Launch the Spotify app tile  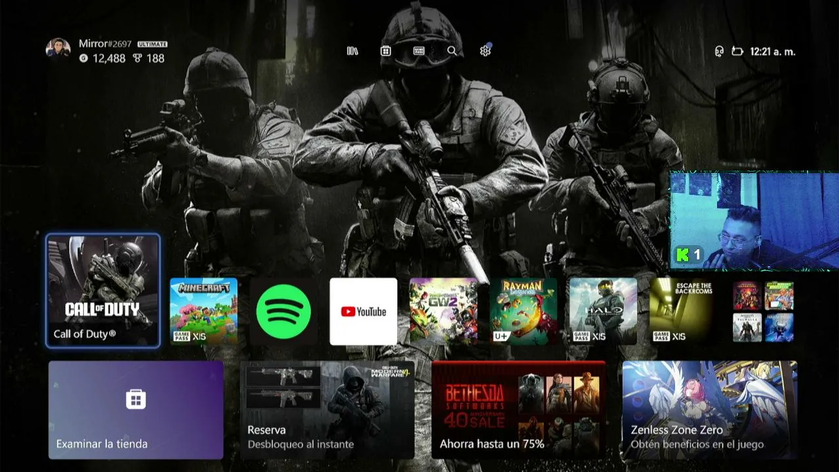coord(284,311)
